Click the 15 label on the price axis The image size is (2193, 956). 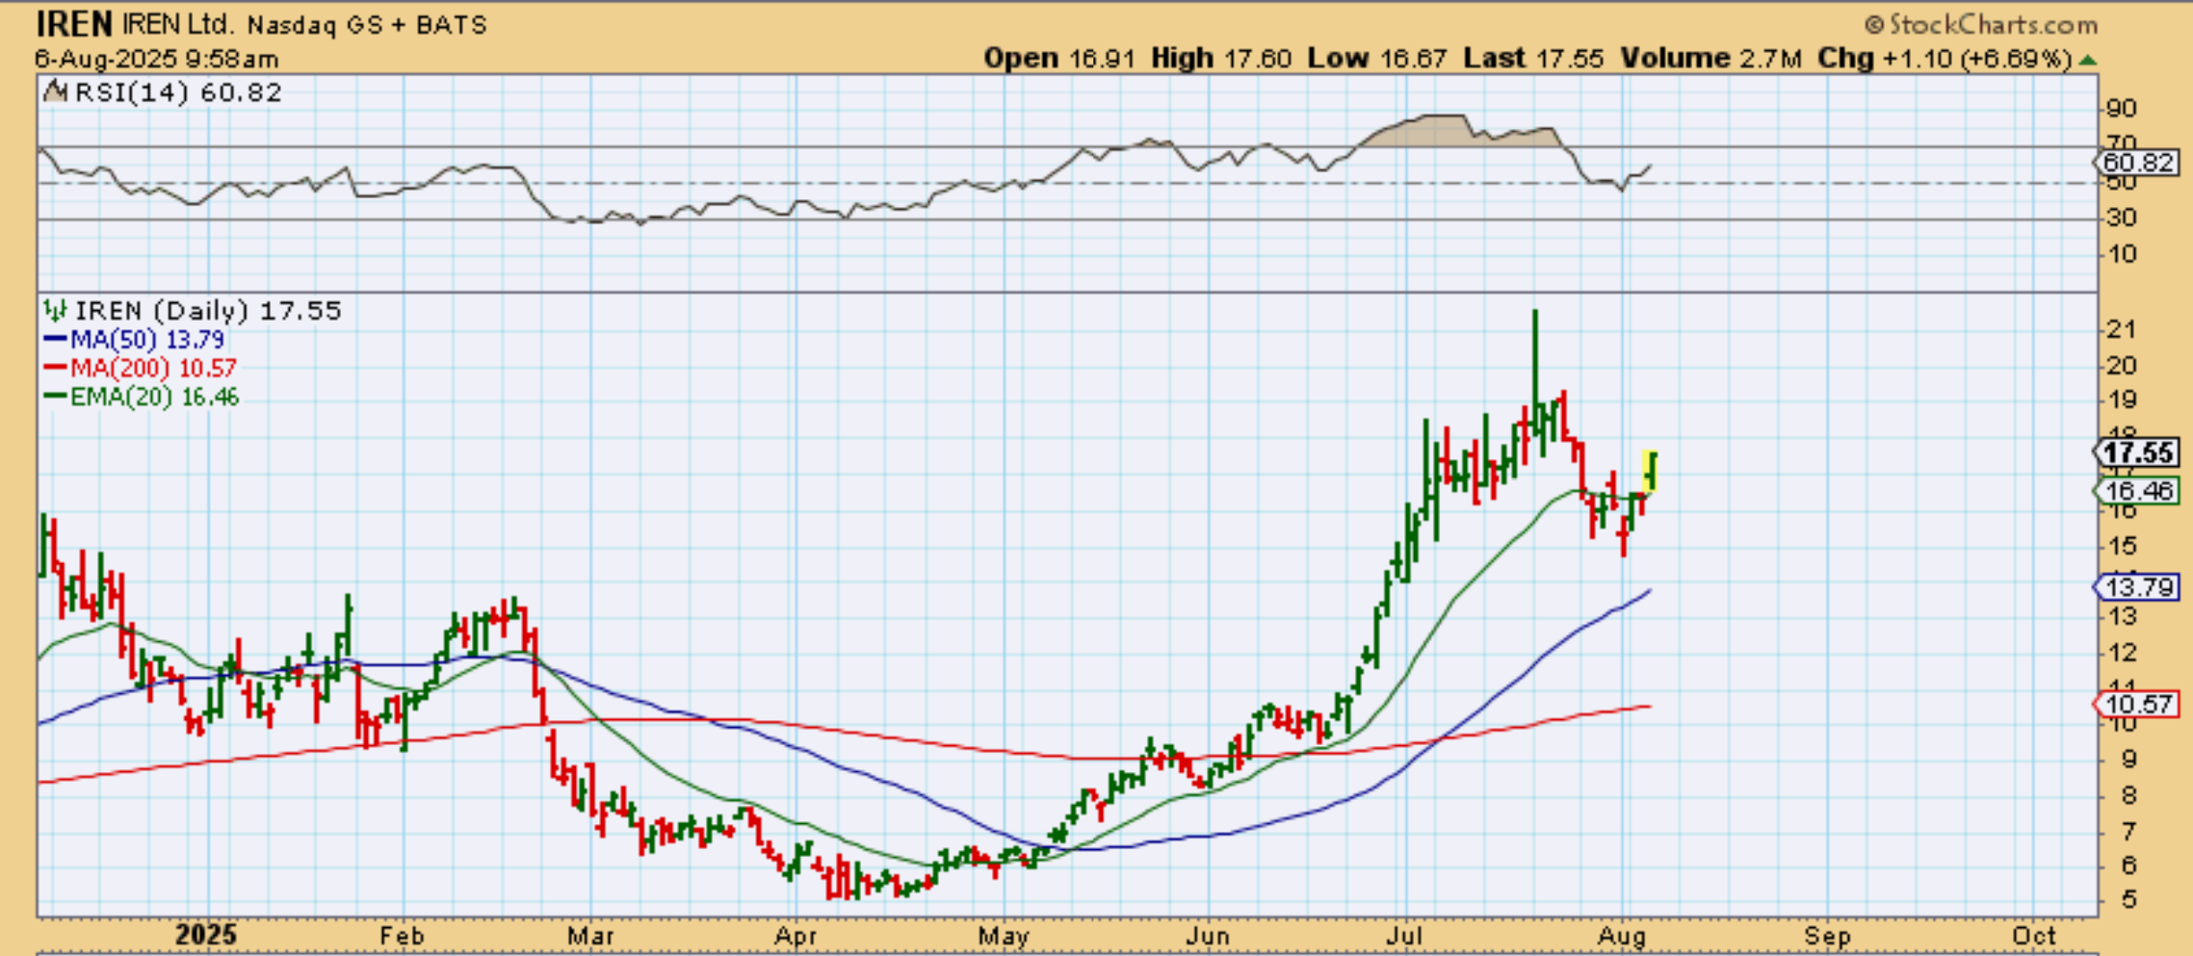2122,547
